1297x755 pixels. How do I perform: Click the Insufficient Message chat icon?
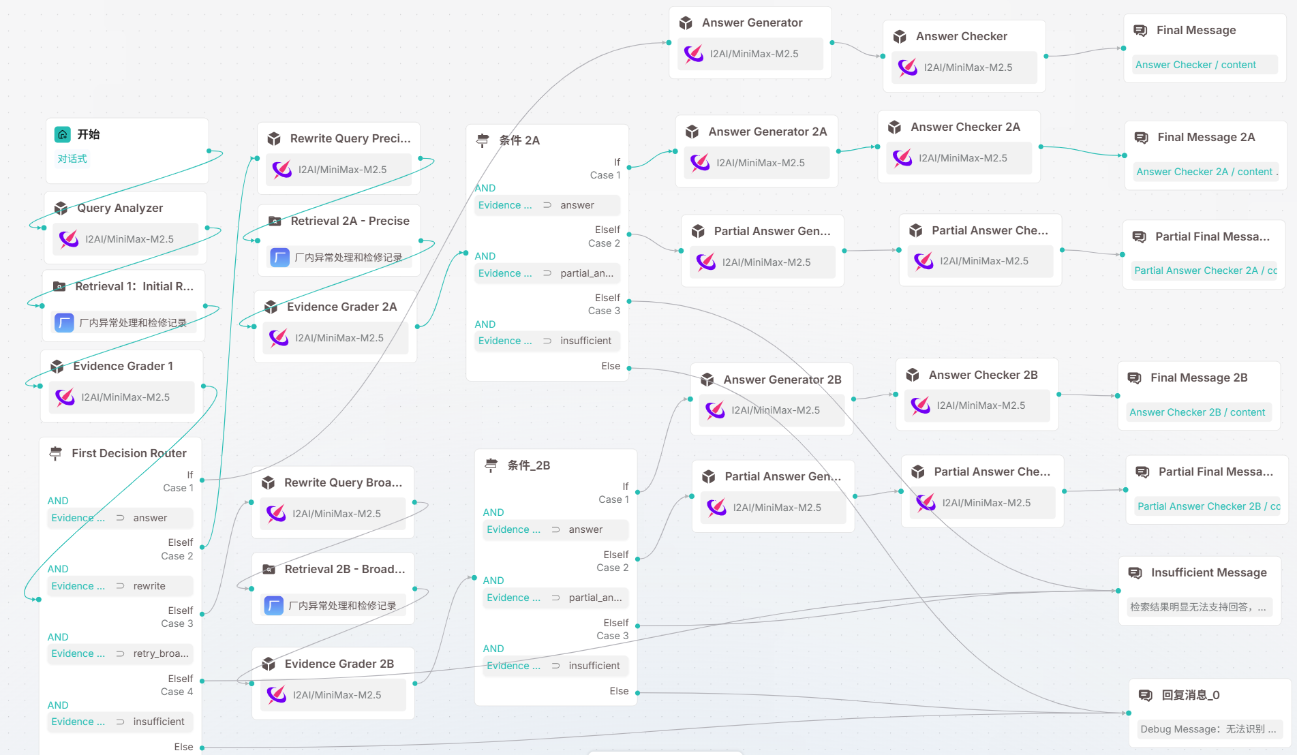(1135, 572)
